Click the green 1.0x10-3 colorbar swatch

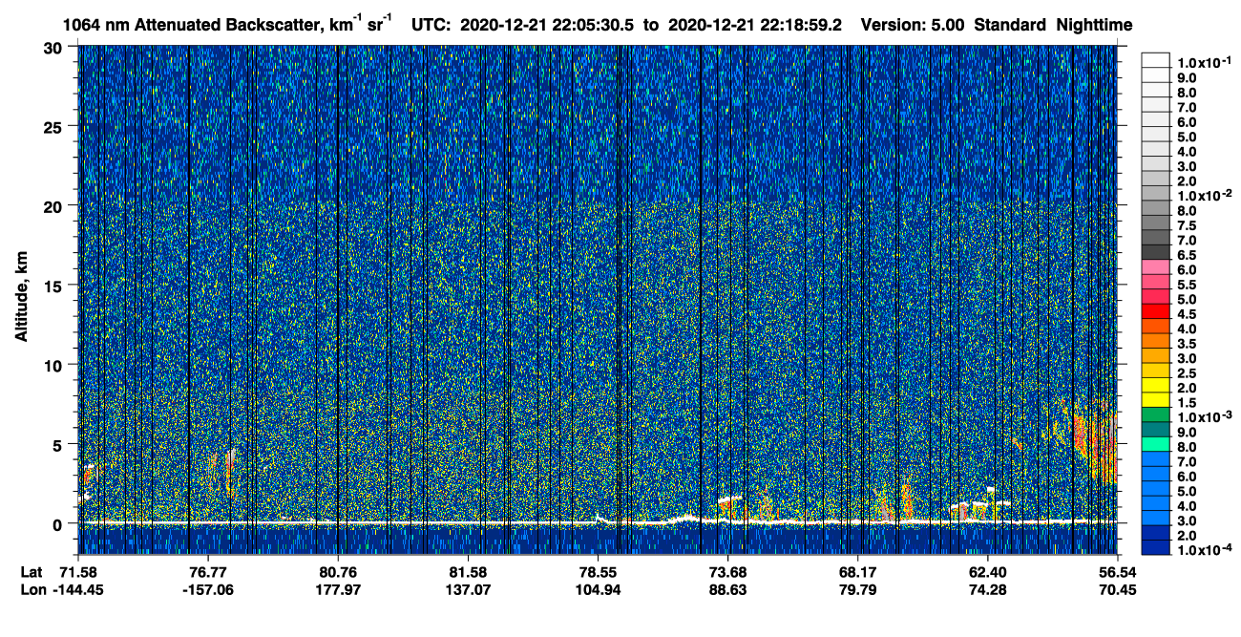click(x=1155, y=414)
